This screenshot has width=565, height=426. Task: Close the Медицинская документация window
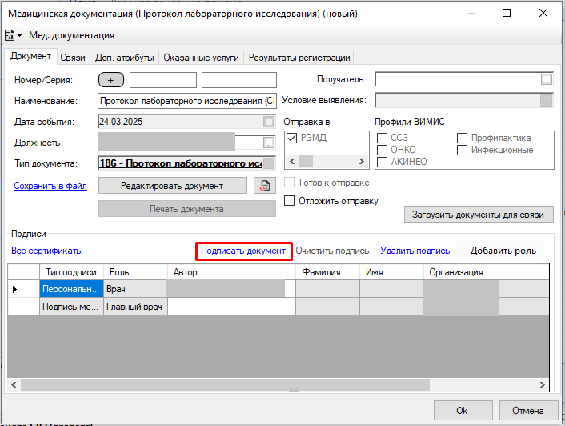(x=543, y=14)
